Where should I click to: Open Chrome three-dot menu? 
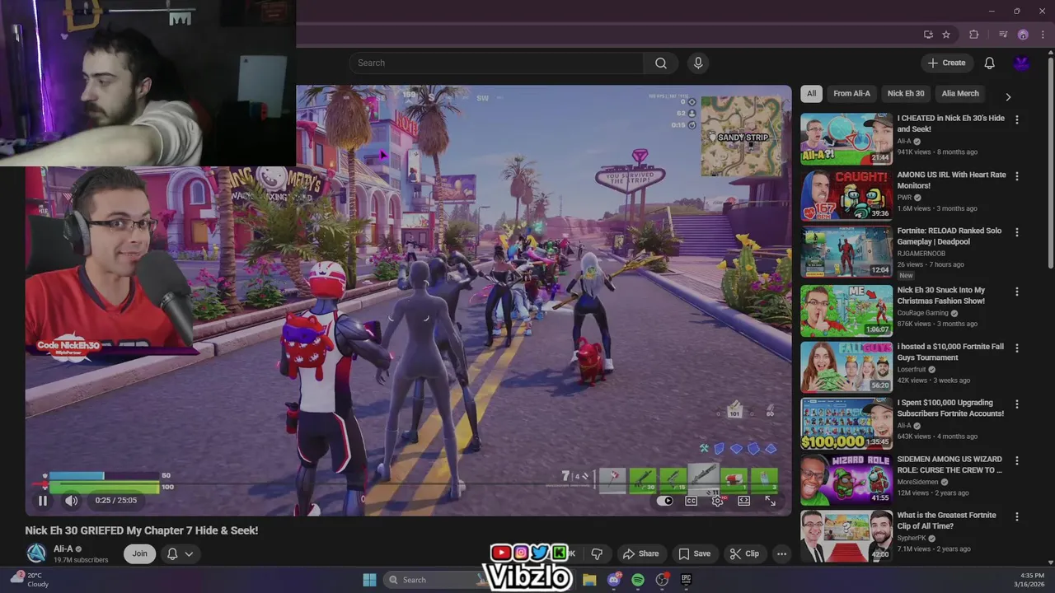(1041, 35)
